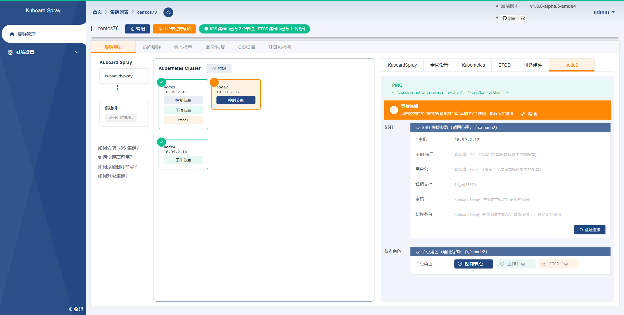The height and width of the screenshot is (315, 624).
Task: Click the KuboardSpray box in left diagram
Action: pyautogui.click(x=124, y=76)
